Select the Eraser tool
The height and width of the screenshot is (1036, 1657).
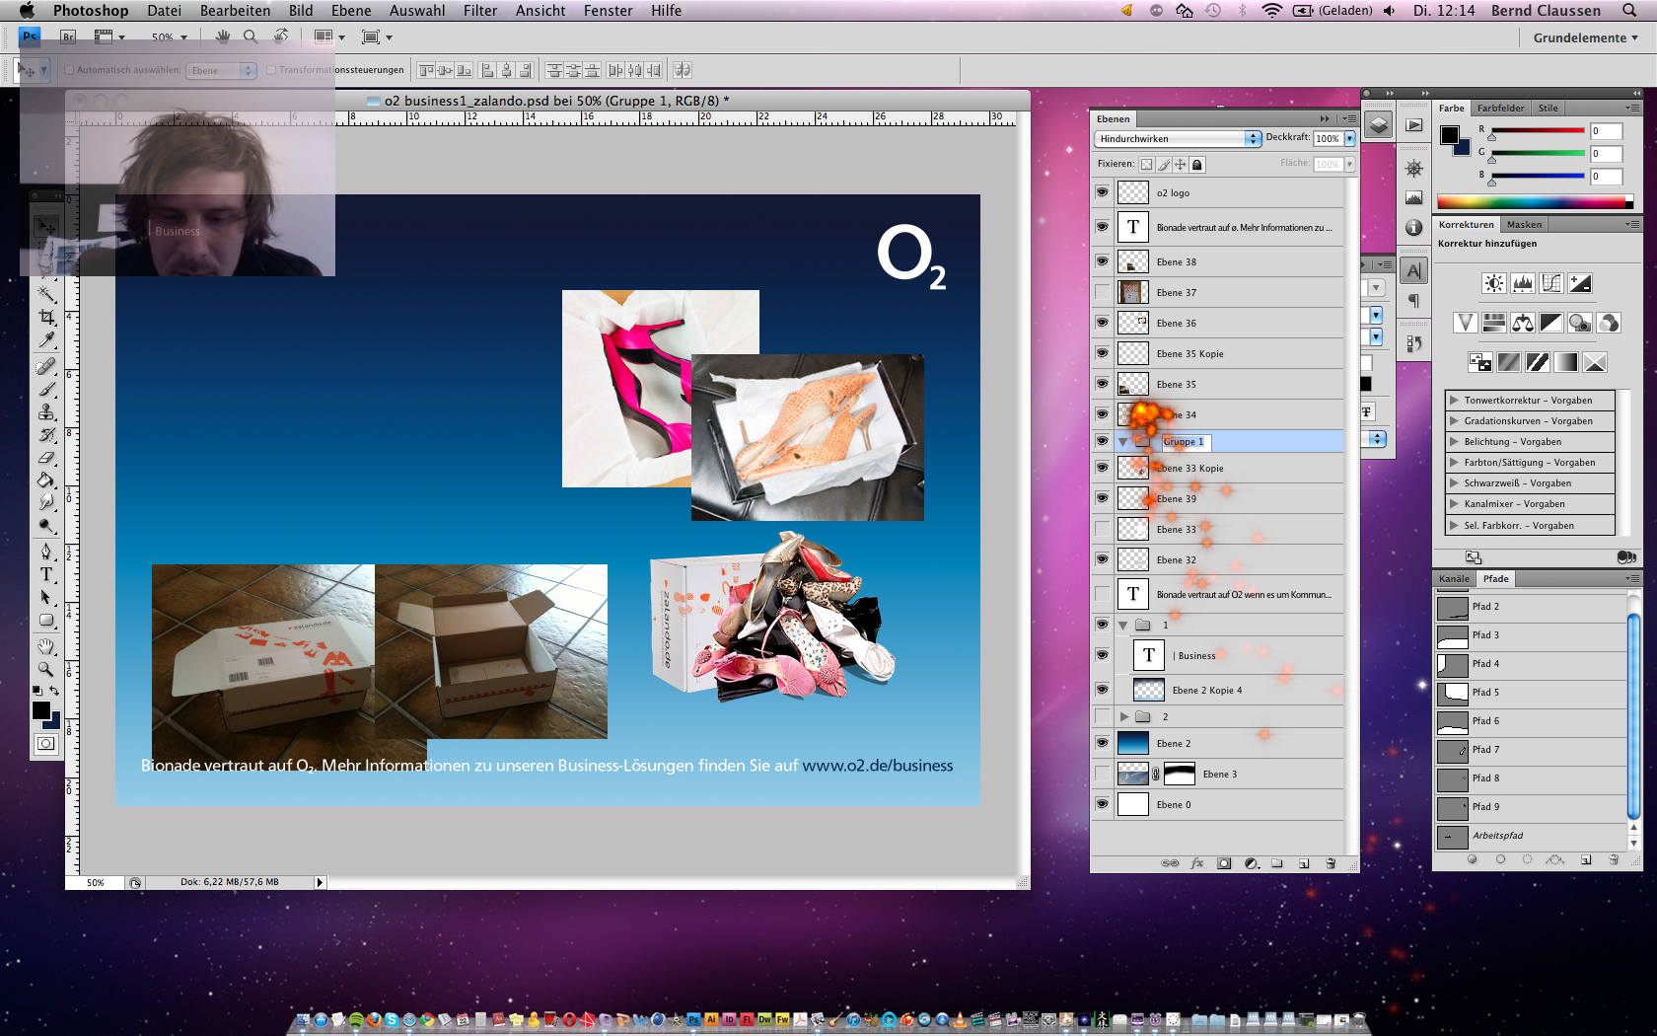tap(46, 458)
